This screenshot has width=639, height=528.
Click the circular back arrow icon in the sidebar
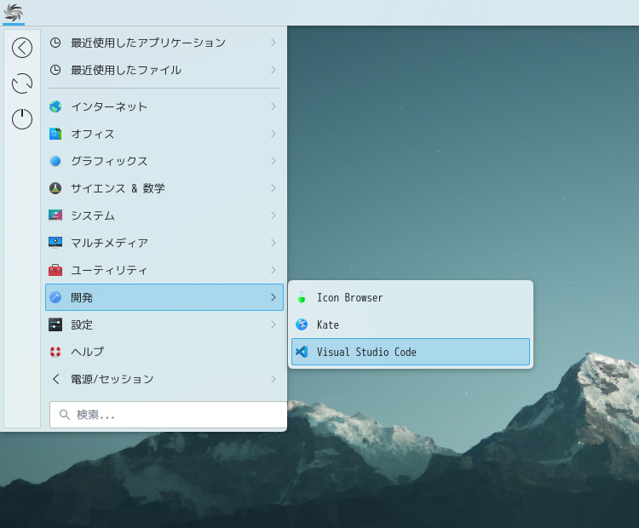pos(22,48)
